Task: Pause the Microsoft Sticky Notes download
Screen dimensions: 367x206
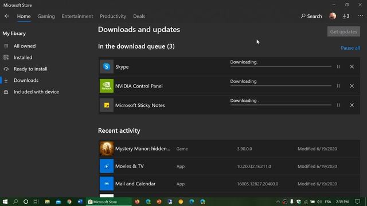Action: click(x=338, y=105)
